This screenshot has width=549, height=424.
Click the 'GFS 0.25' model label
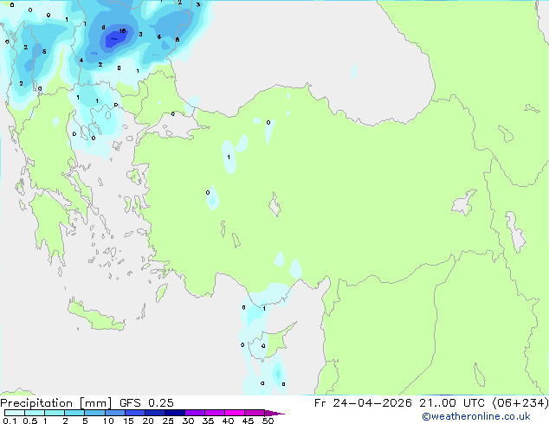coord(146,403)
